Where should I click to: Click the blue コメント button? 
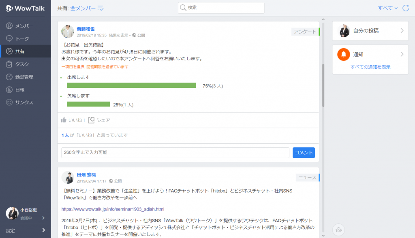point(304,153)
